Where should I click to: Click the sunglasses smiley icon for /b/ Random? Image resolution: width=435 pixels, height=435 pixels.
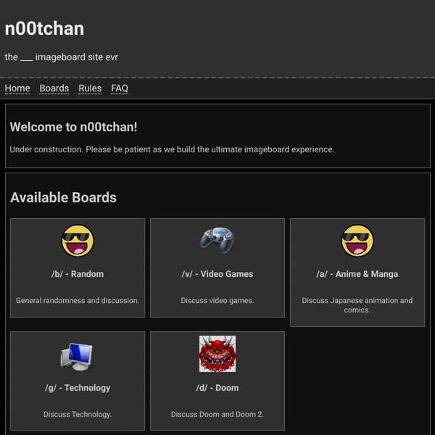click(x=78, y=241)
